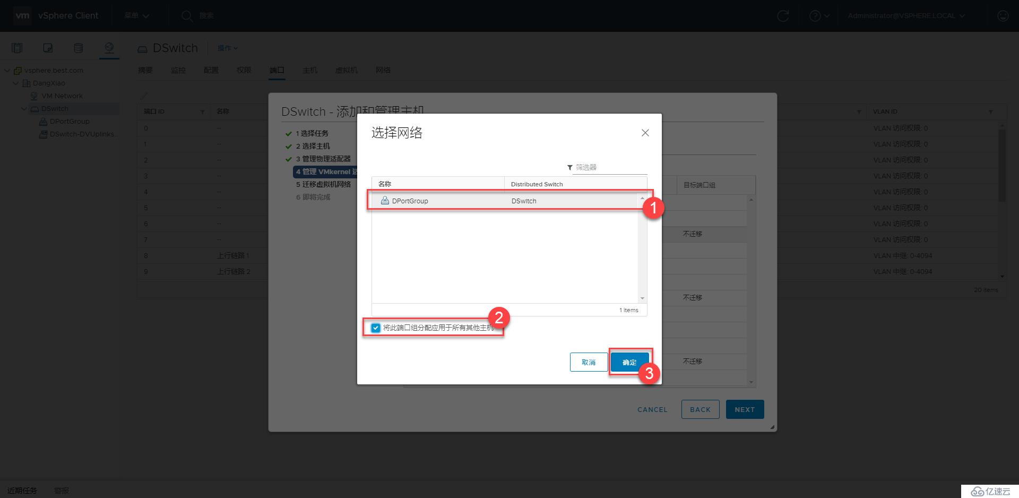Open VMs and Templates inventory icon

pos(48,48)
